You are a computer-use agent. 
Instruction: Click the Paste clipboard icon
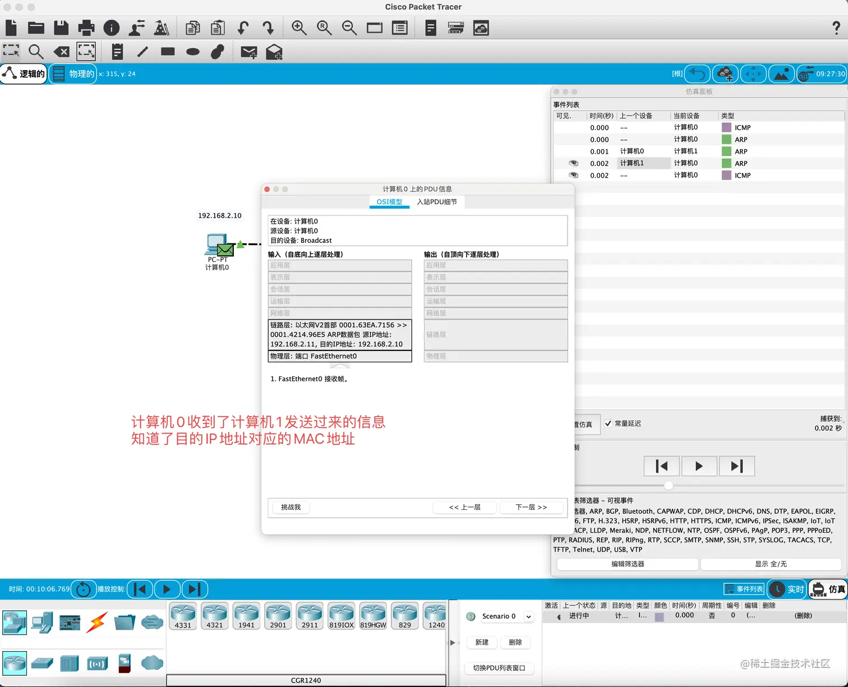[x=218, y=27]
